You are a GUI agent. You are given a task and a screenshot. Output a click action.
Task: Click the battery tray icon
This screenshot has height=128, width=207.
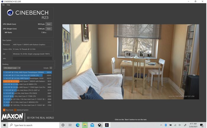click(171, 125)
